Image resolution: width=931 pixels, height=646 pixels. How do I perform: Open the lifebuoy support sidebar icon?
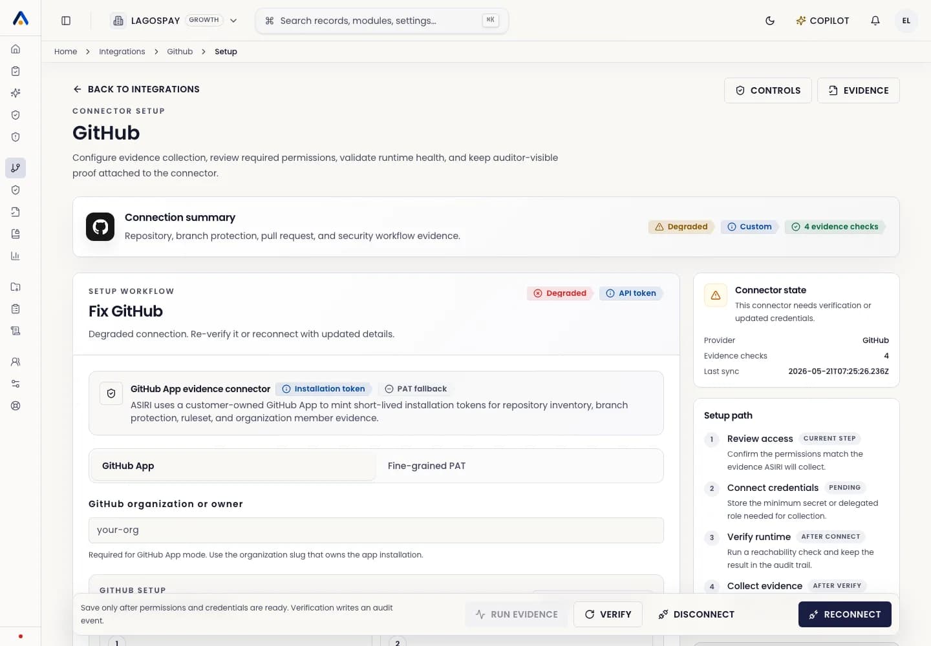pos(16,406)
